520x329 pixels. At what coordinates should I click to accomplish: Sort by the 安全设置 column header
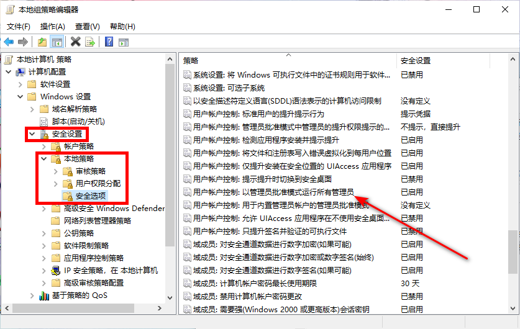(x=443, y=61)
